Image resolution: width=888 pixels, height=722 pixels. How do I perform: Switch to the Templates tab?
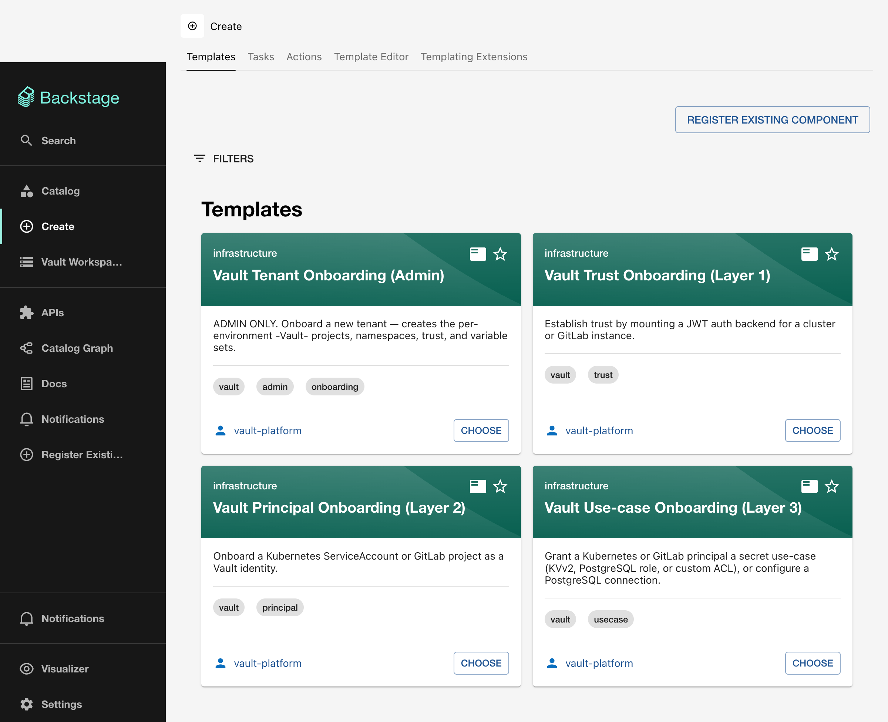click(x=211, y=57)
